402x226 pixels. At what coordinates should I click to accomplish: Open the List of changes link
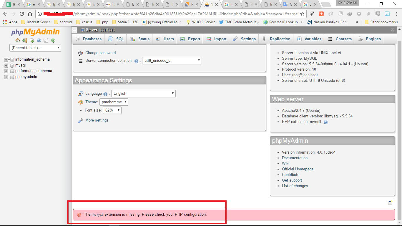295,186
